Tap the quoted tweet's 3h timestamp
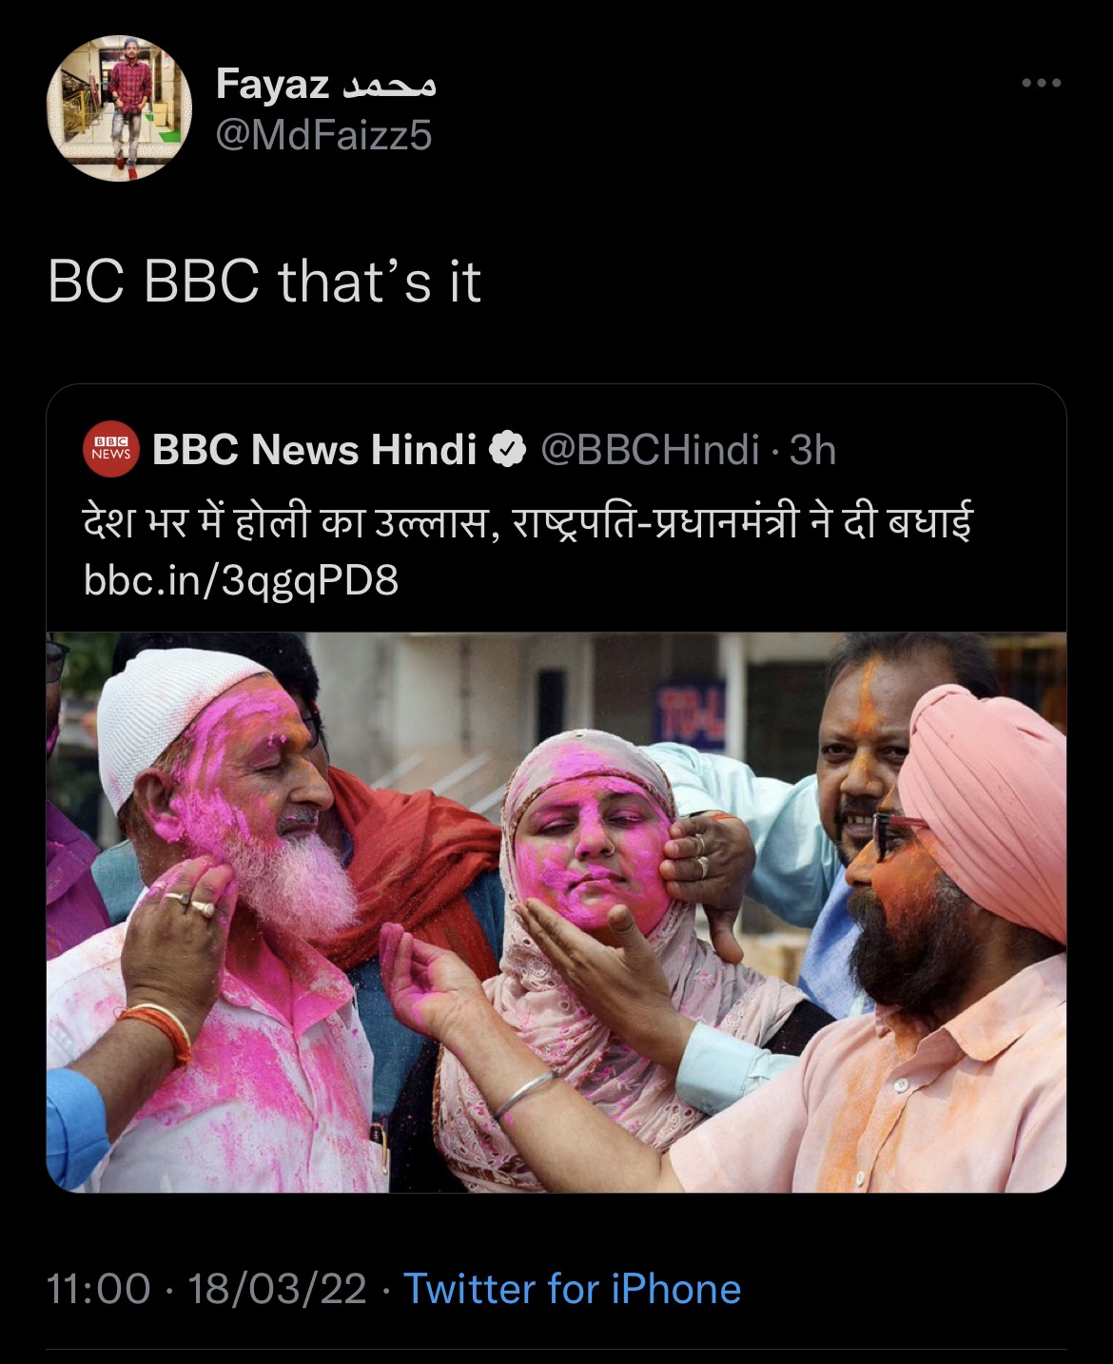 tap(812, 450)
